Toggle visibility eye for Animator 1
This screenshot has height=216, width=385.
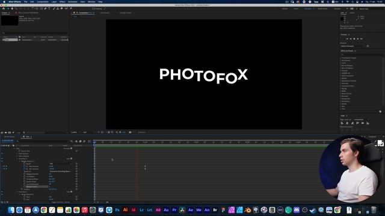pos(2,158)
